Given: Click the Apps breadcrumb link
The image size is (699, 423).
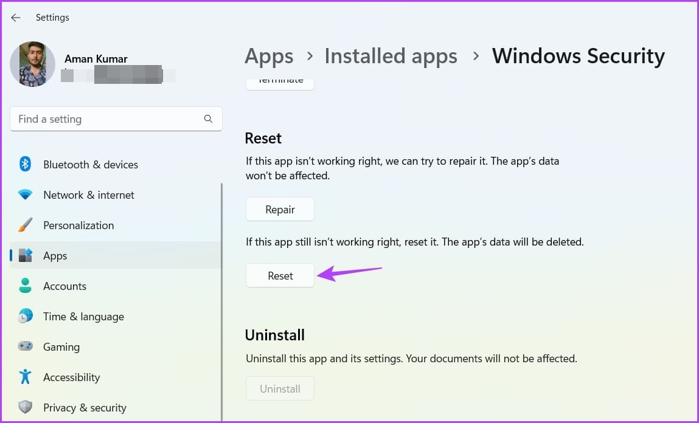Looking at the screenshot, I should point(270,56).
